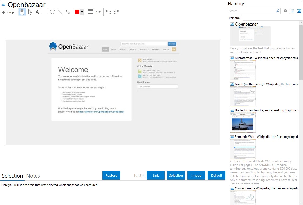Click the icon beside Under Frozen Tundra title
Image resolution: width=303 pixels, height=205 pixels.
click(232, 110)
